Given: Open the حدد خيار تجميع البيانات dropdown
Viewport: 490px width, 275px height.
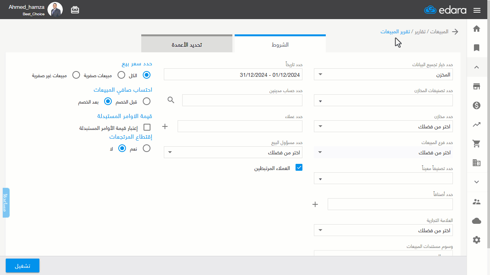Looking at the screenshot, I should [383, 74].
